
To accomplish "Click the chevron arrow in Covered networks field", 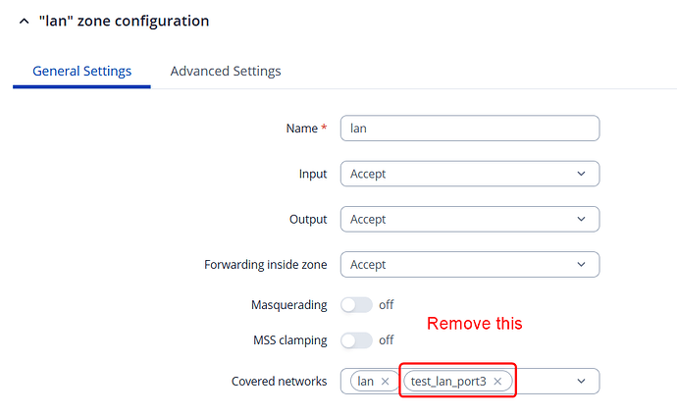I will pos(582,381).
